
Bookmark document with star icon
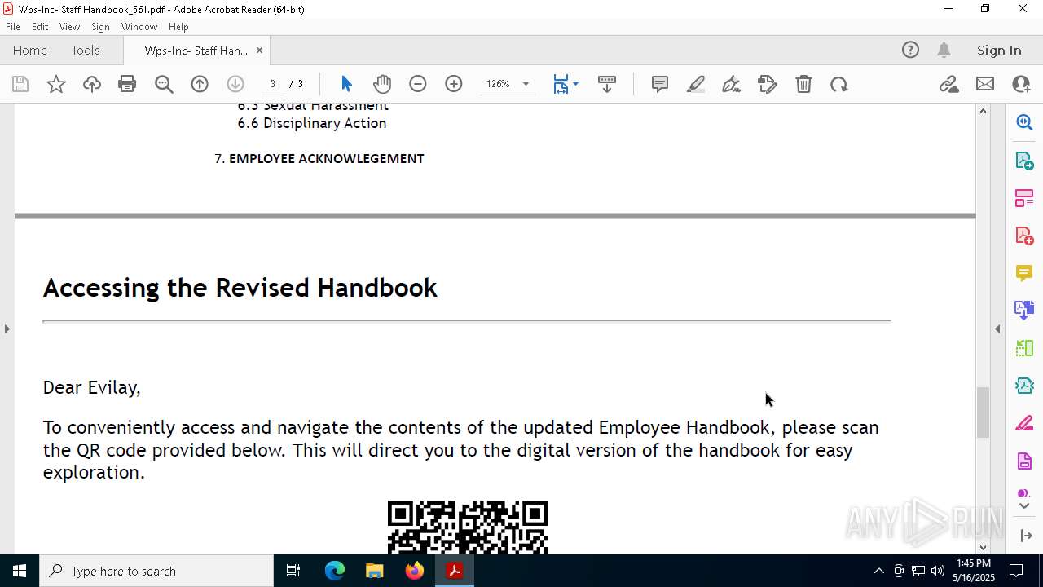point(56,84)
